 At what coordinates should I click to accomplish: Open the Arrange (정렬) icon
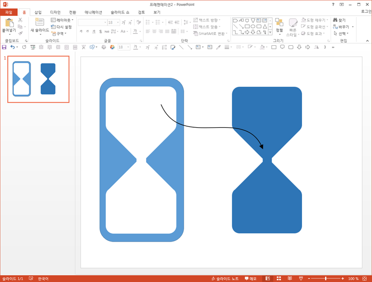279,23
